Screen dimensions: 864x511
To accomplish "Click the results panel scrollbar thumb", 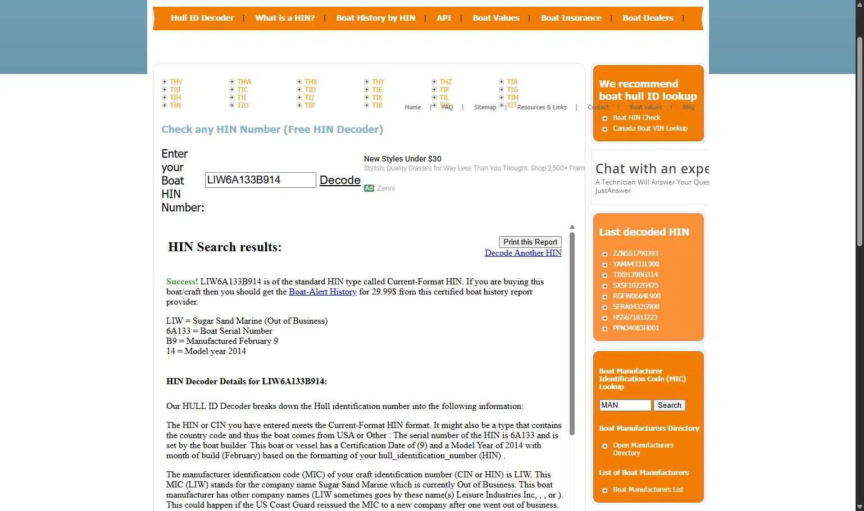I will click(572, 334).
